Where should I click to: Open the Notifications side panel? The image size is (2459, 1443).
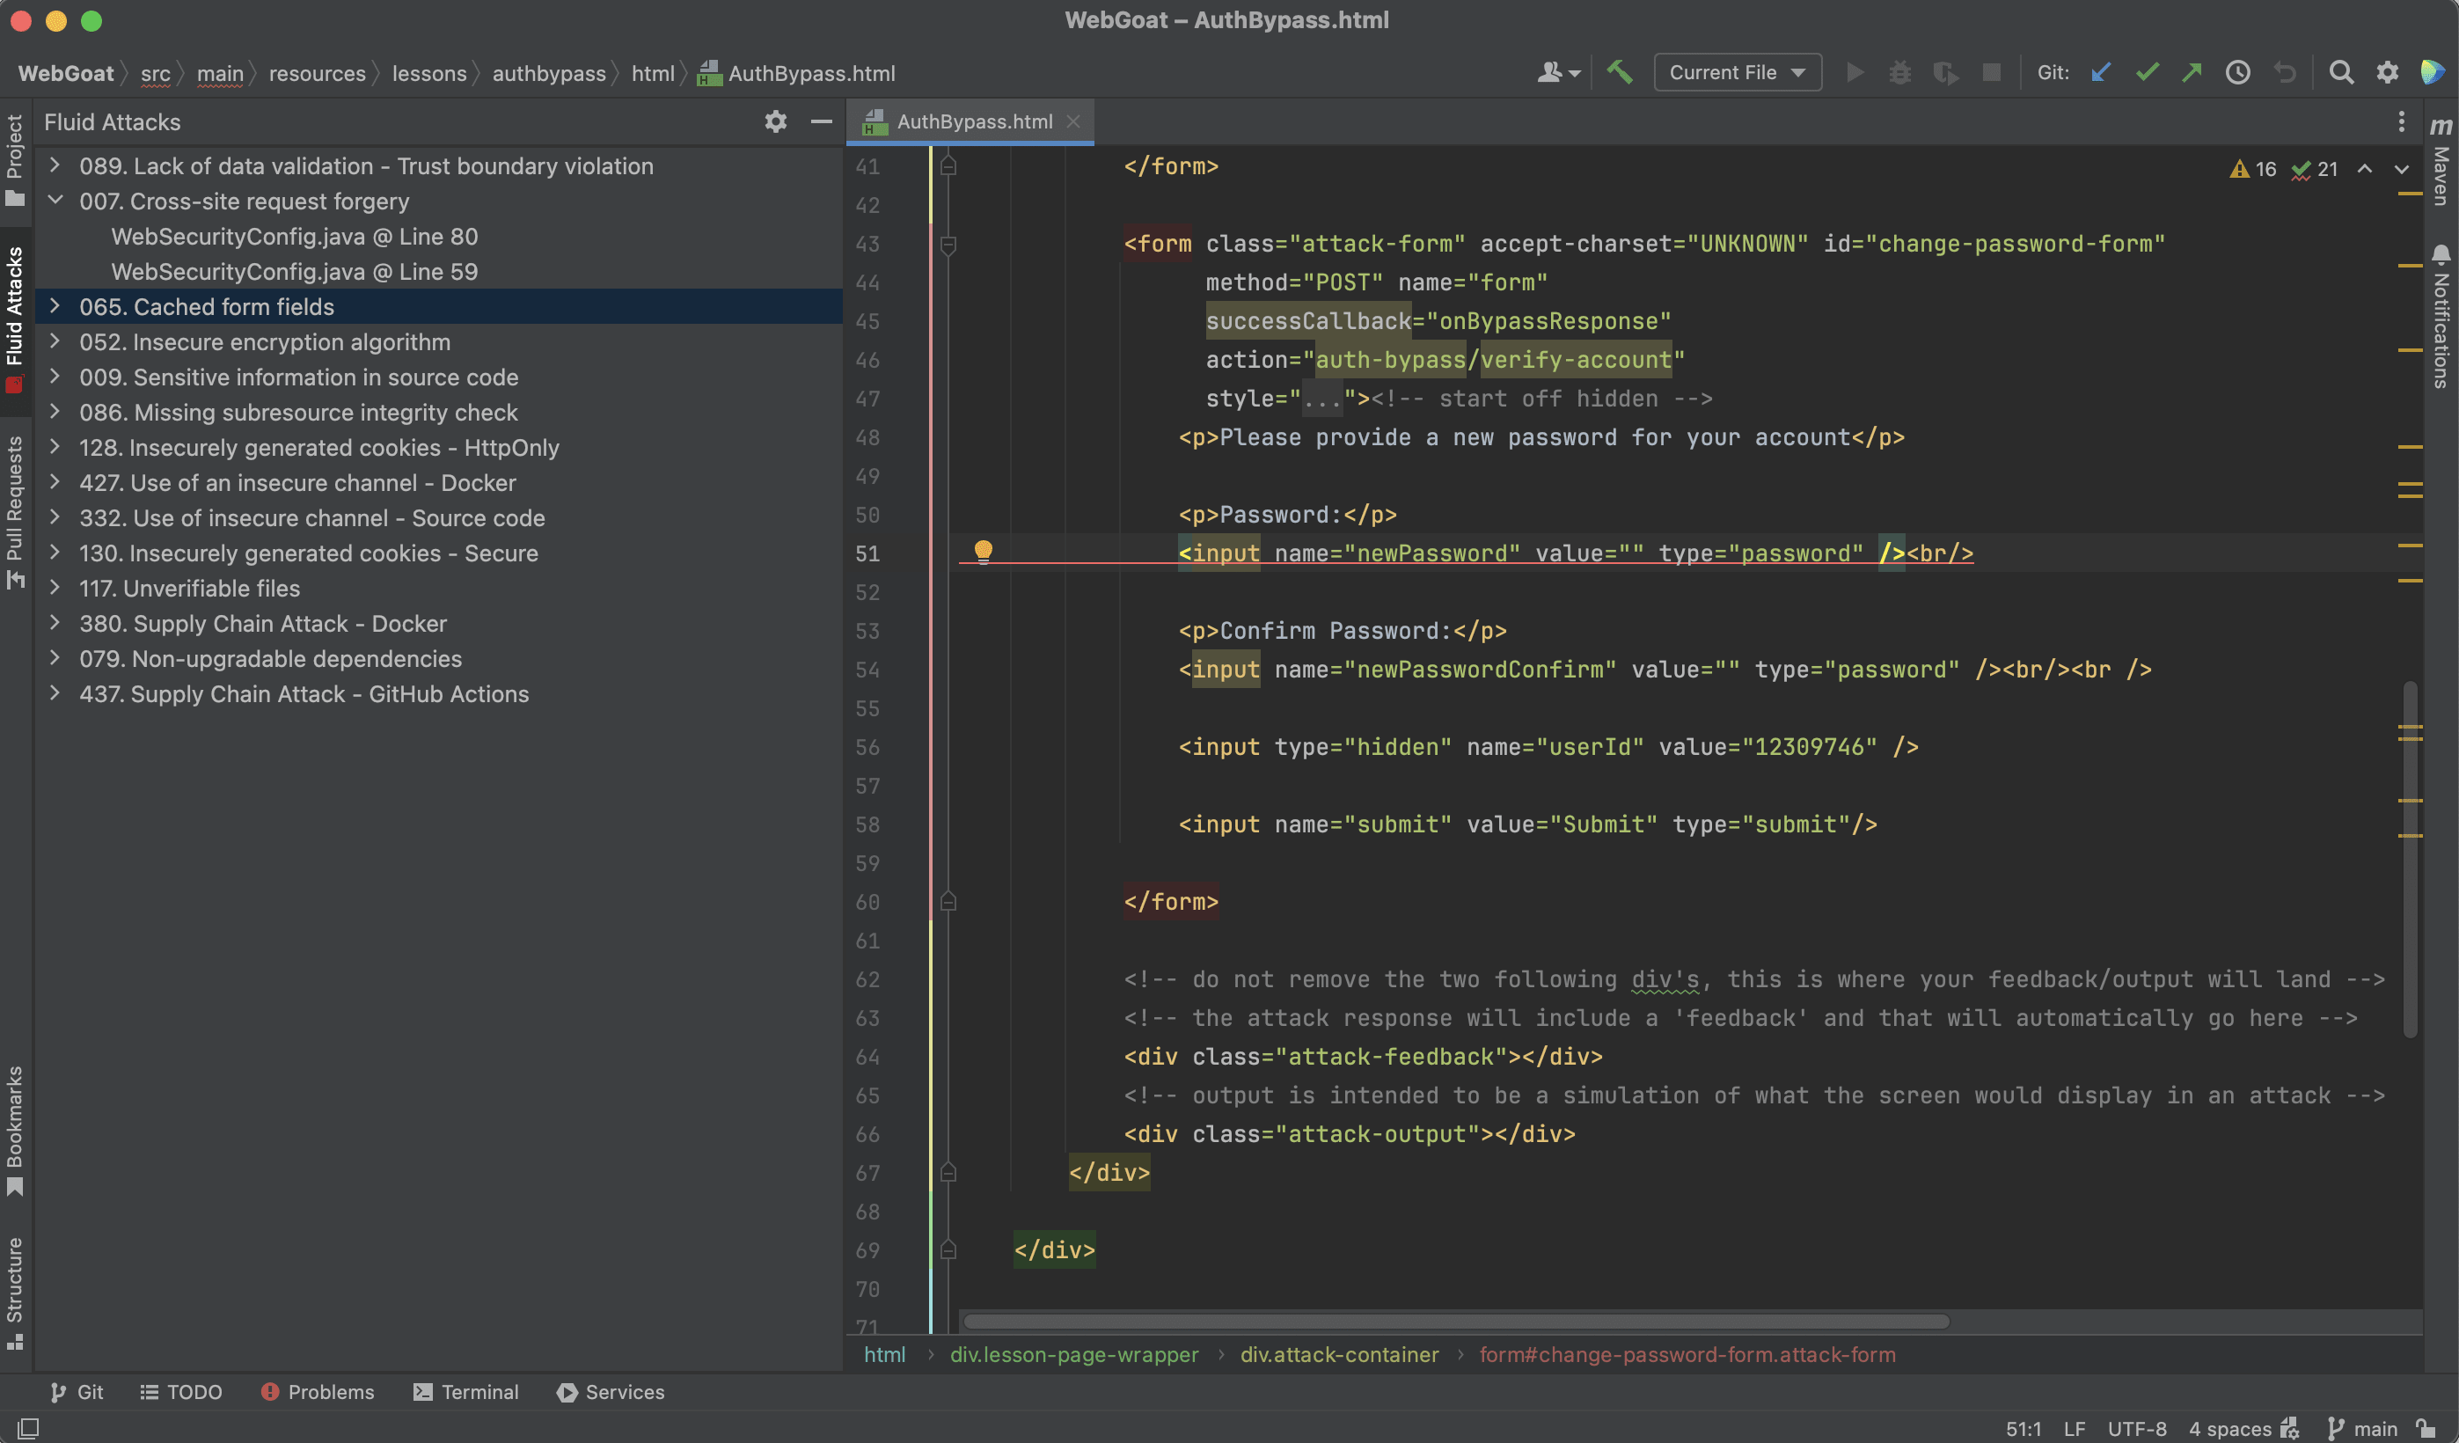click(x=2441, y=317)
